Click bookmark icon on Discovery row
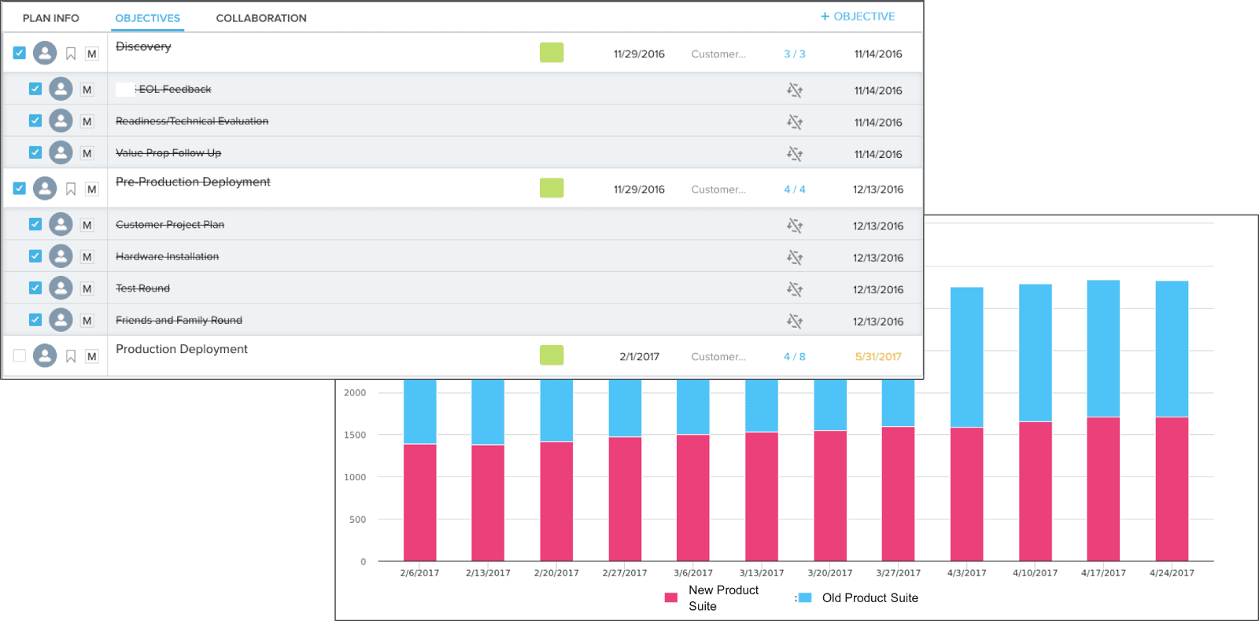Screen dimensions: 1259x621 [x=71, y=54]
